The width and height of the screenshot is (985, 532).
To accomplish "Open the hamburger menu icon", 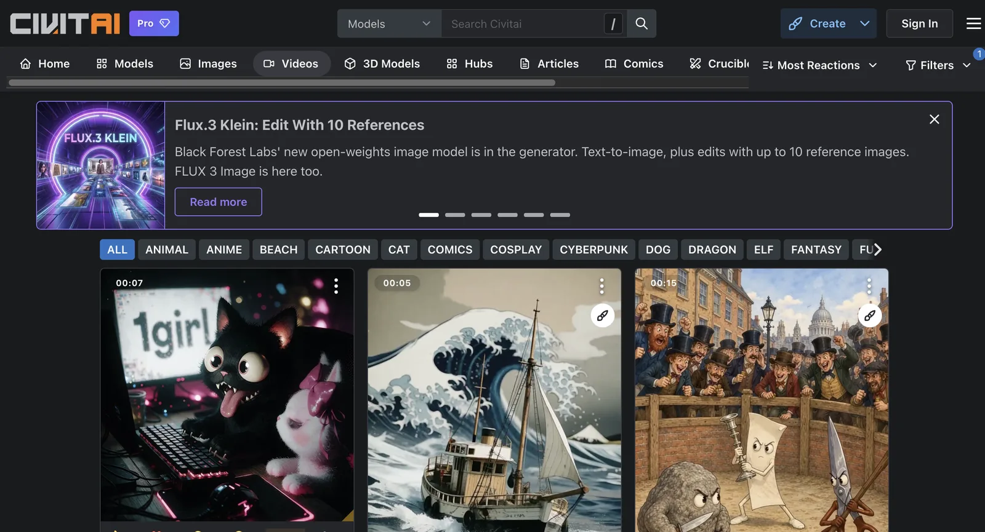I will [x=973, y=23].
